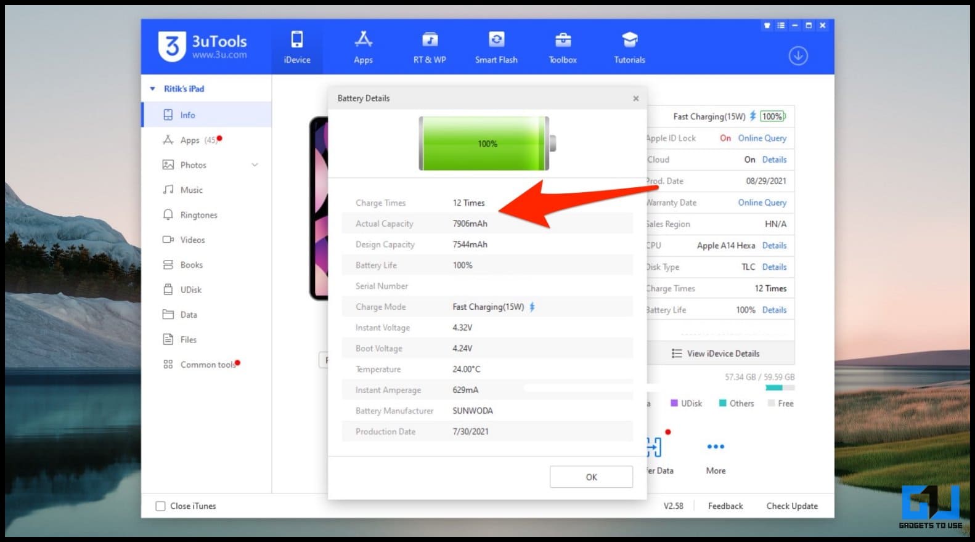Click the storage usage bar

(x=780, y=388)
